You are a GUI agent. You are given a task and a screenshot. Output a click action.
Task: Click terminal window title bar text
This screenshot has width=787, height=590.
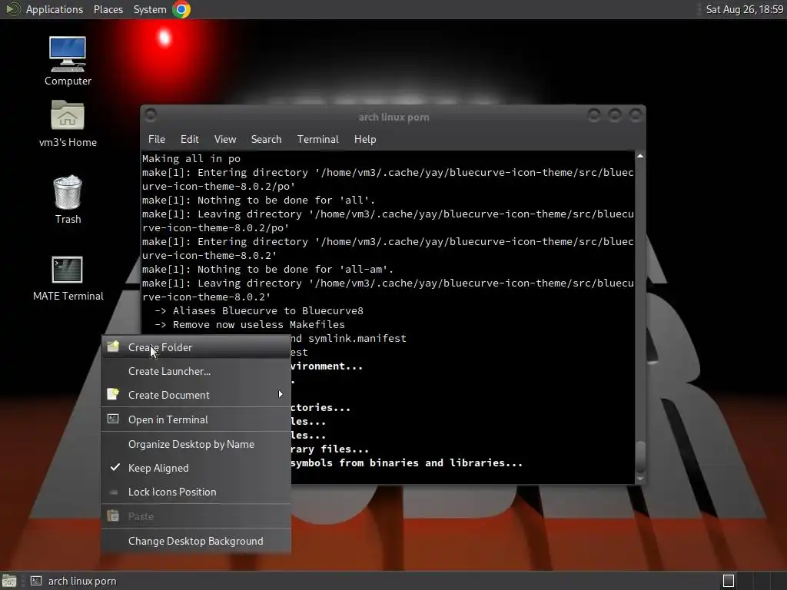[x=393, y=117]
